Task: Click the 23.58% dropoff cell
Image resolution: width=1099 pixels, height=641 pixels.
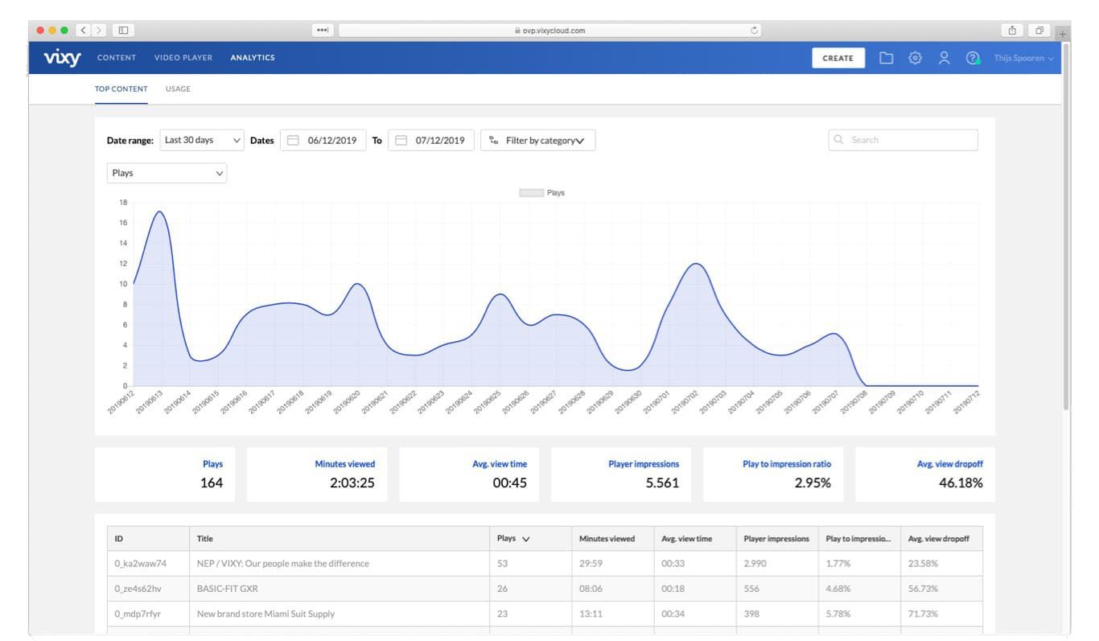Action: tap(941, 564)
